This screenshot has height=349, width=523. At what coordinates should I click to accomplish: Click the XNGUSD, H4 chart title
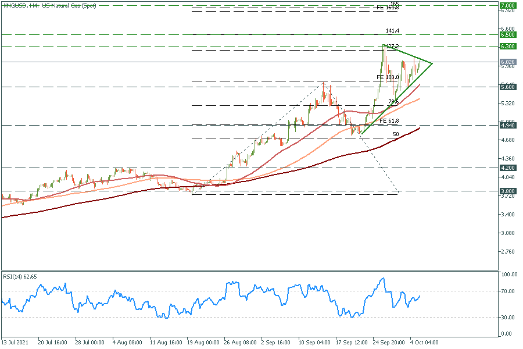[49, 5]
